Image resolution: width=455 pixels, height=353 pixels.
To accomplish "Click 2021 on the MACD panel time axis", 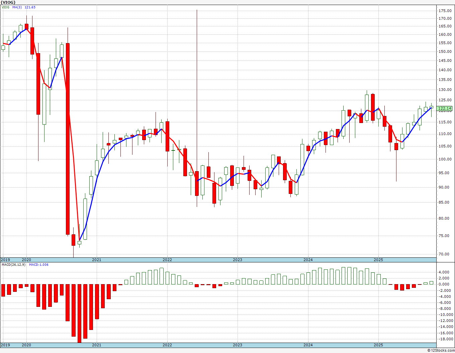I will point(96,345).
